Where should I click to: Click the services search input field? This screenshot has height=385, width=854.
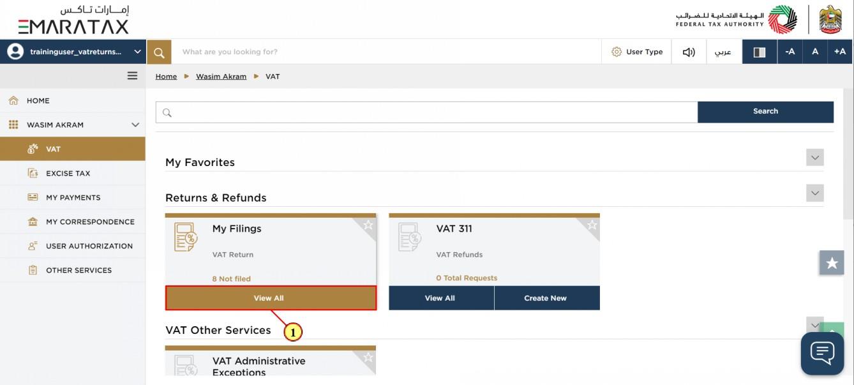click(x=426, y=112)
